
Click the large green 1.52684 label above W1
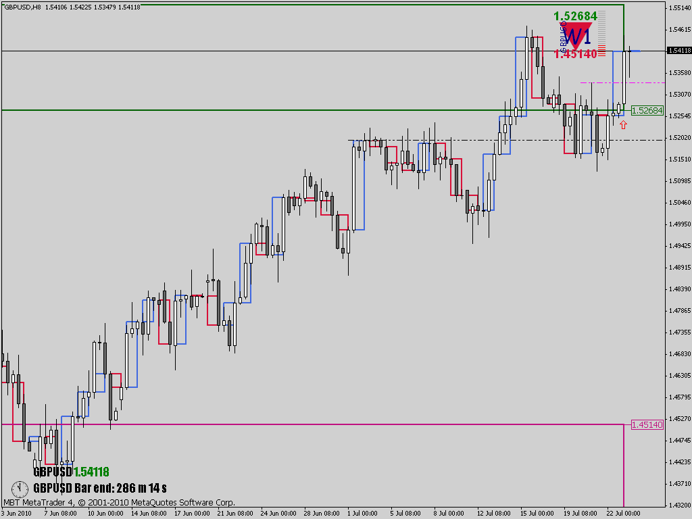(575, 16)
